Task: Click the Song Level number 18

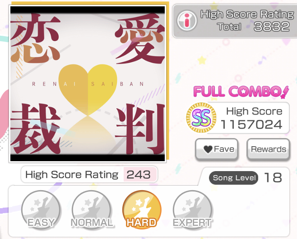Action: tap(273, 178)
